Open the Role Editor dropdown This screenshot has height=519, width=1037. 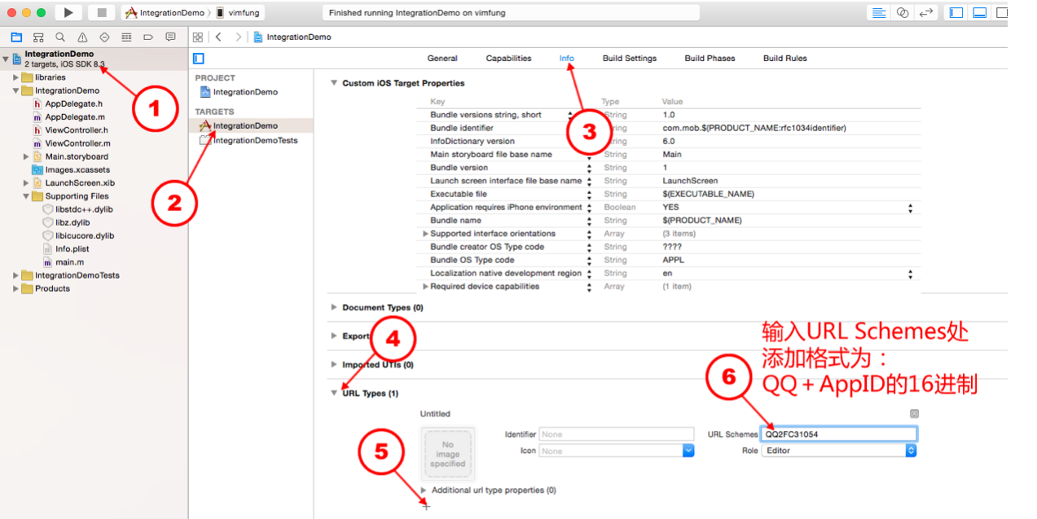point(839,451)
